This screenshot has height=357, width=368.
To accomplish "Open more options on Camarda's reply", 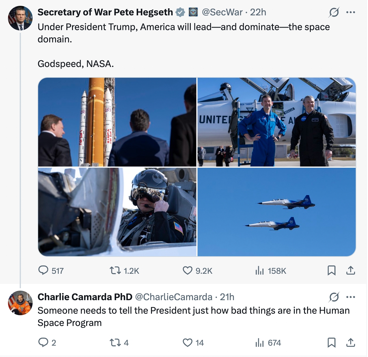I will (350, 297).
